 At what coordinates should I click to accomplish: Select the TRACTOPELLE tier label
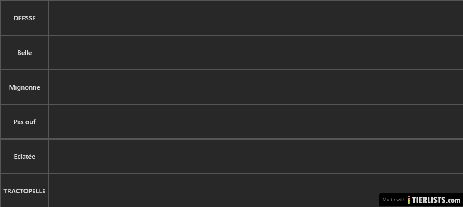pyautogui.click(x=25, y=190)
